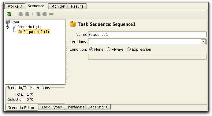Select the None condition radio button

[91, 49]
